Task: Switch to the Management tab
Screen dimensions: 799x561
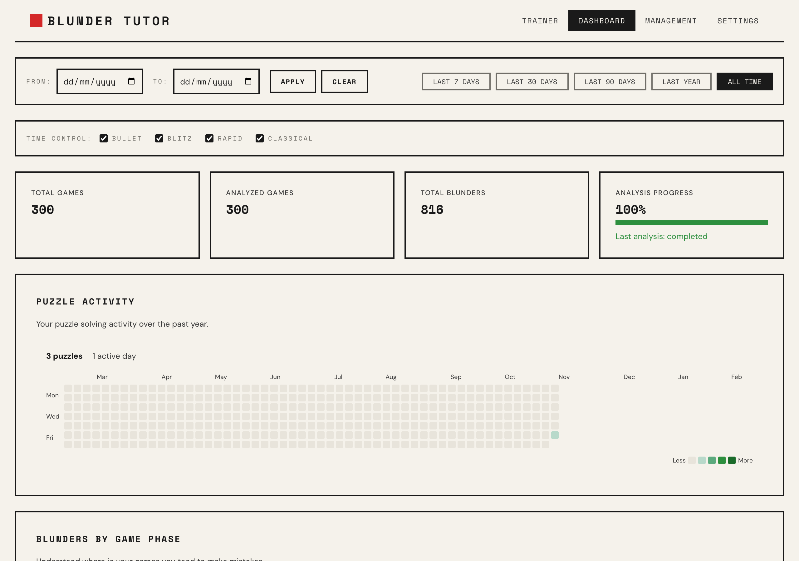Action: [671, 21]
